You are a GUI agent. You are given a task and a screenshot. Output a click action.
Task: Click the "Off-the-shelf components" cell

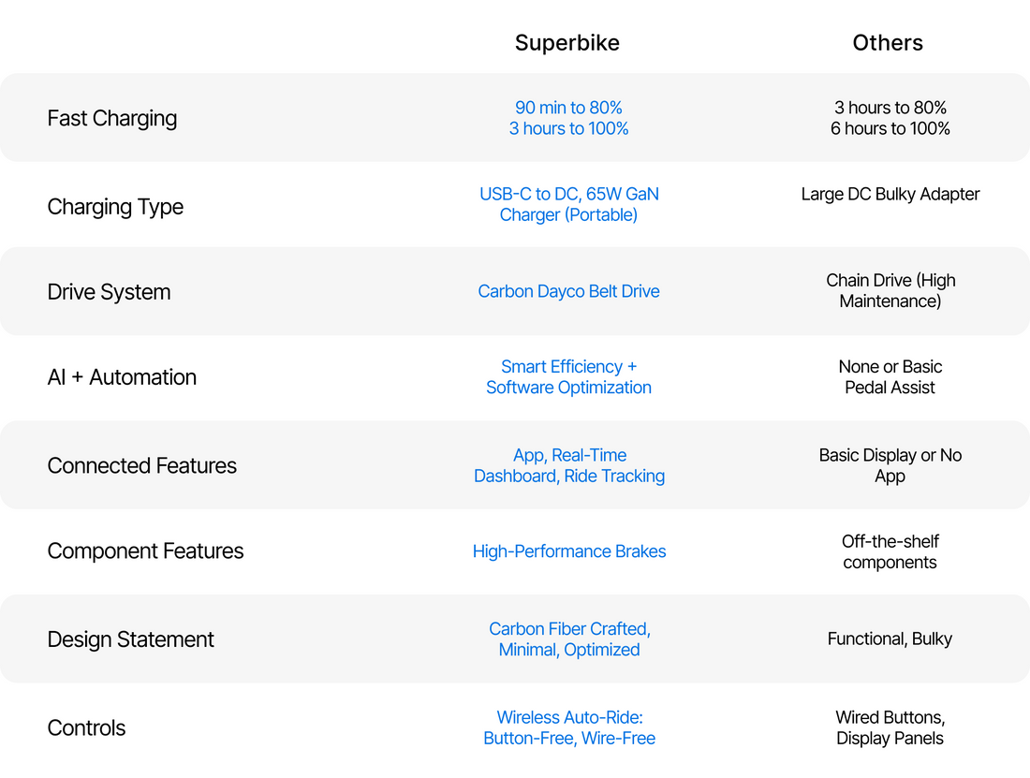[x=890, y=552]
